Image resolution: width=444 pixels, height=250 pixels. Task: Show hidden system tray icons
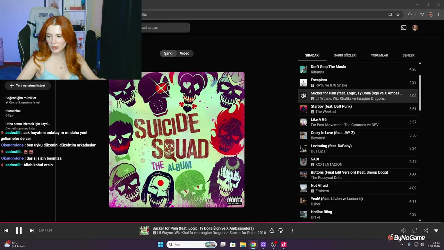pos(402,244)
